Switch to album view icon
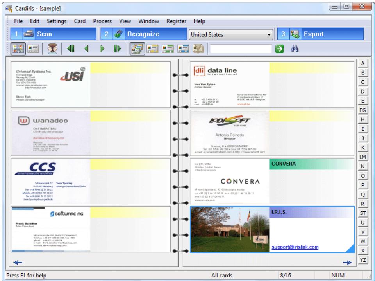The image size is (375, 281). click(18, 49)
